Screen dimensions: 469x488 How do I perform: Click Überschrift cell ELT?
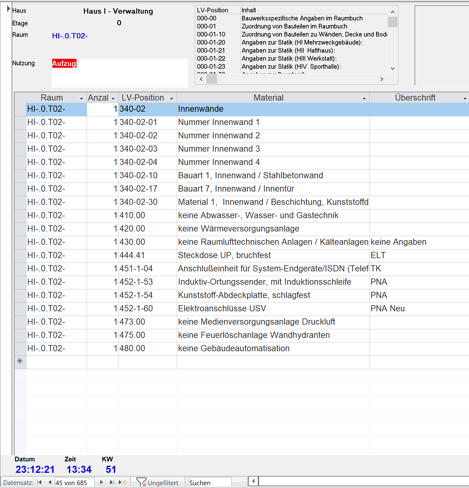[x=419, y=255]
